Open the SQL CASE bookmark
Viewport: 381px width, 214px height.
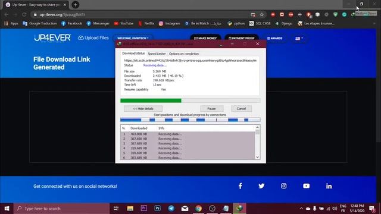[260, 23]
